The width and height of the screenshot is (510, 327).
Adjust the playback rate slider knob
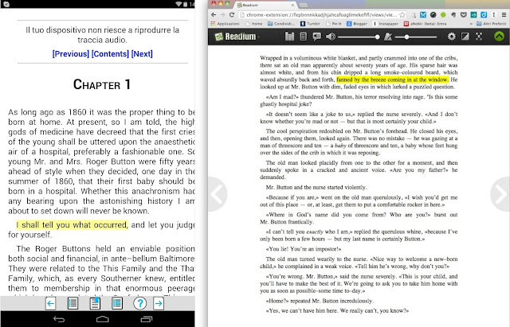(x=406, y=37)
